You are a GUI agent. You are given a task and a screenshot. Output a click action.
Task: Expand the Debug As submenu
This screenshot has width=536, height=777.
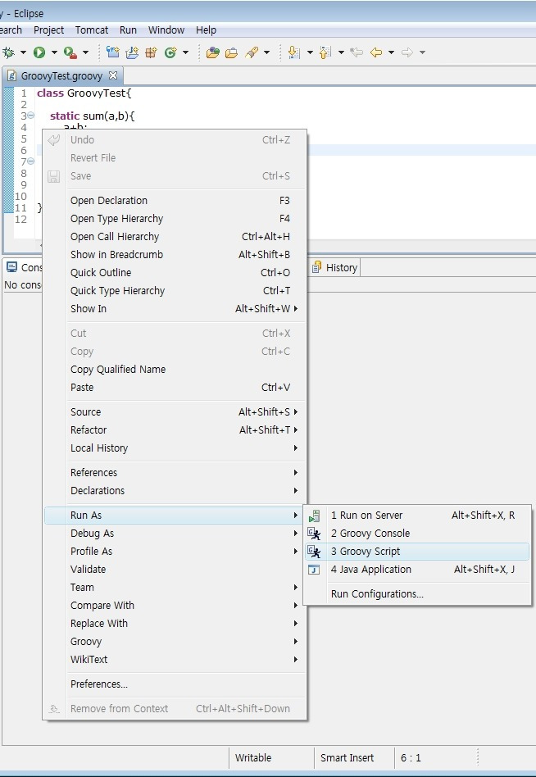(x=175, y=534)
